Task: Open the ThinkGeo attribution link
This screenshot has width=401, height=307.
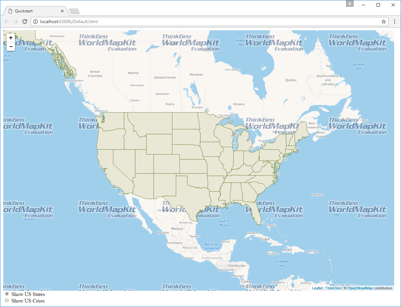Action: point(333,288)
